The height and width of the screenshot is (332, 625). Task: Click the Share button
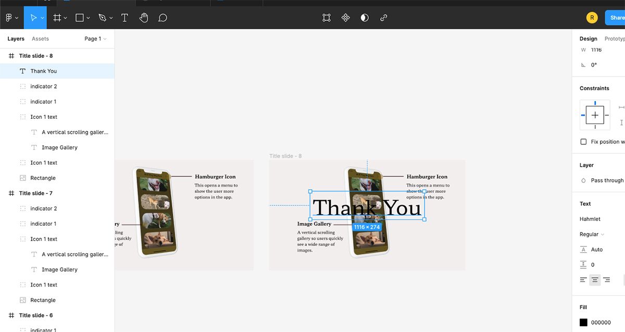point(616,17)
